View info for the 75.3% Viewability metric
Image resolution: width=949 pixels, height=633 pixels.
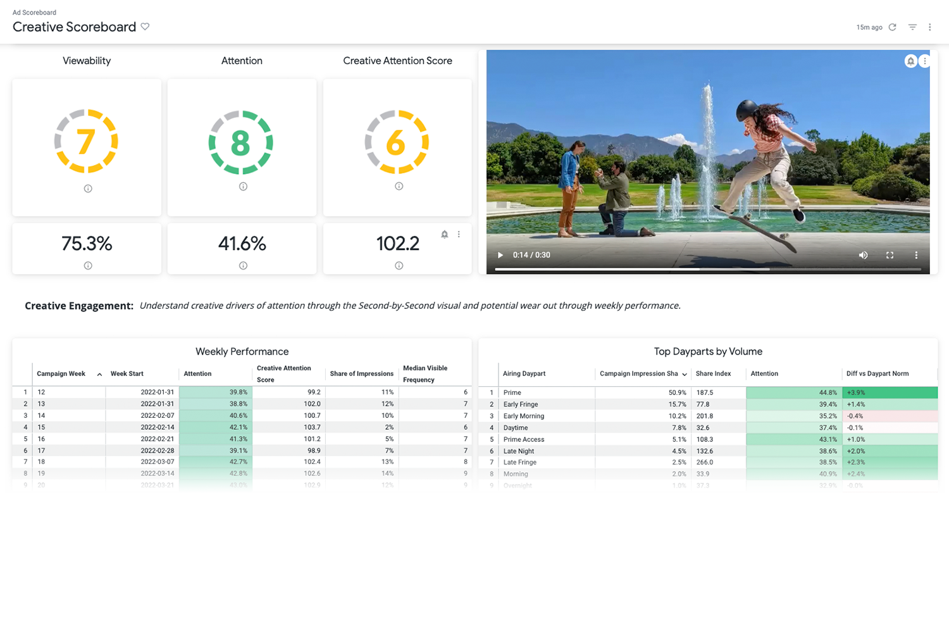coord(87,265)
